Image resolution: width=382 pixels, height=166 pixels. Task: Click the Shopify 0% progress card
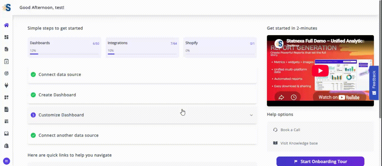[220, 47]
